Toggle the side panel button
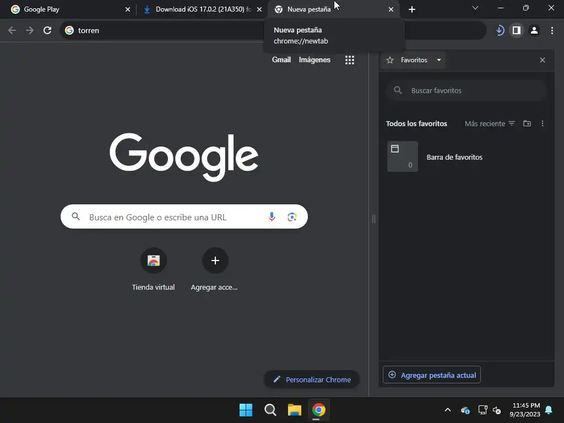Viewport: 564px width, 423px height. [x=517, y=31]
